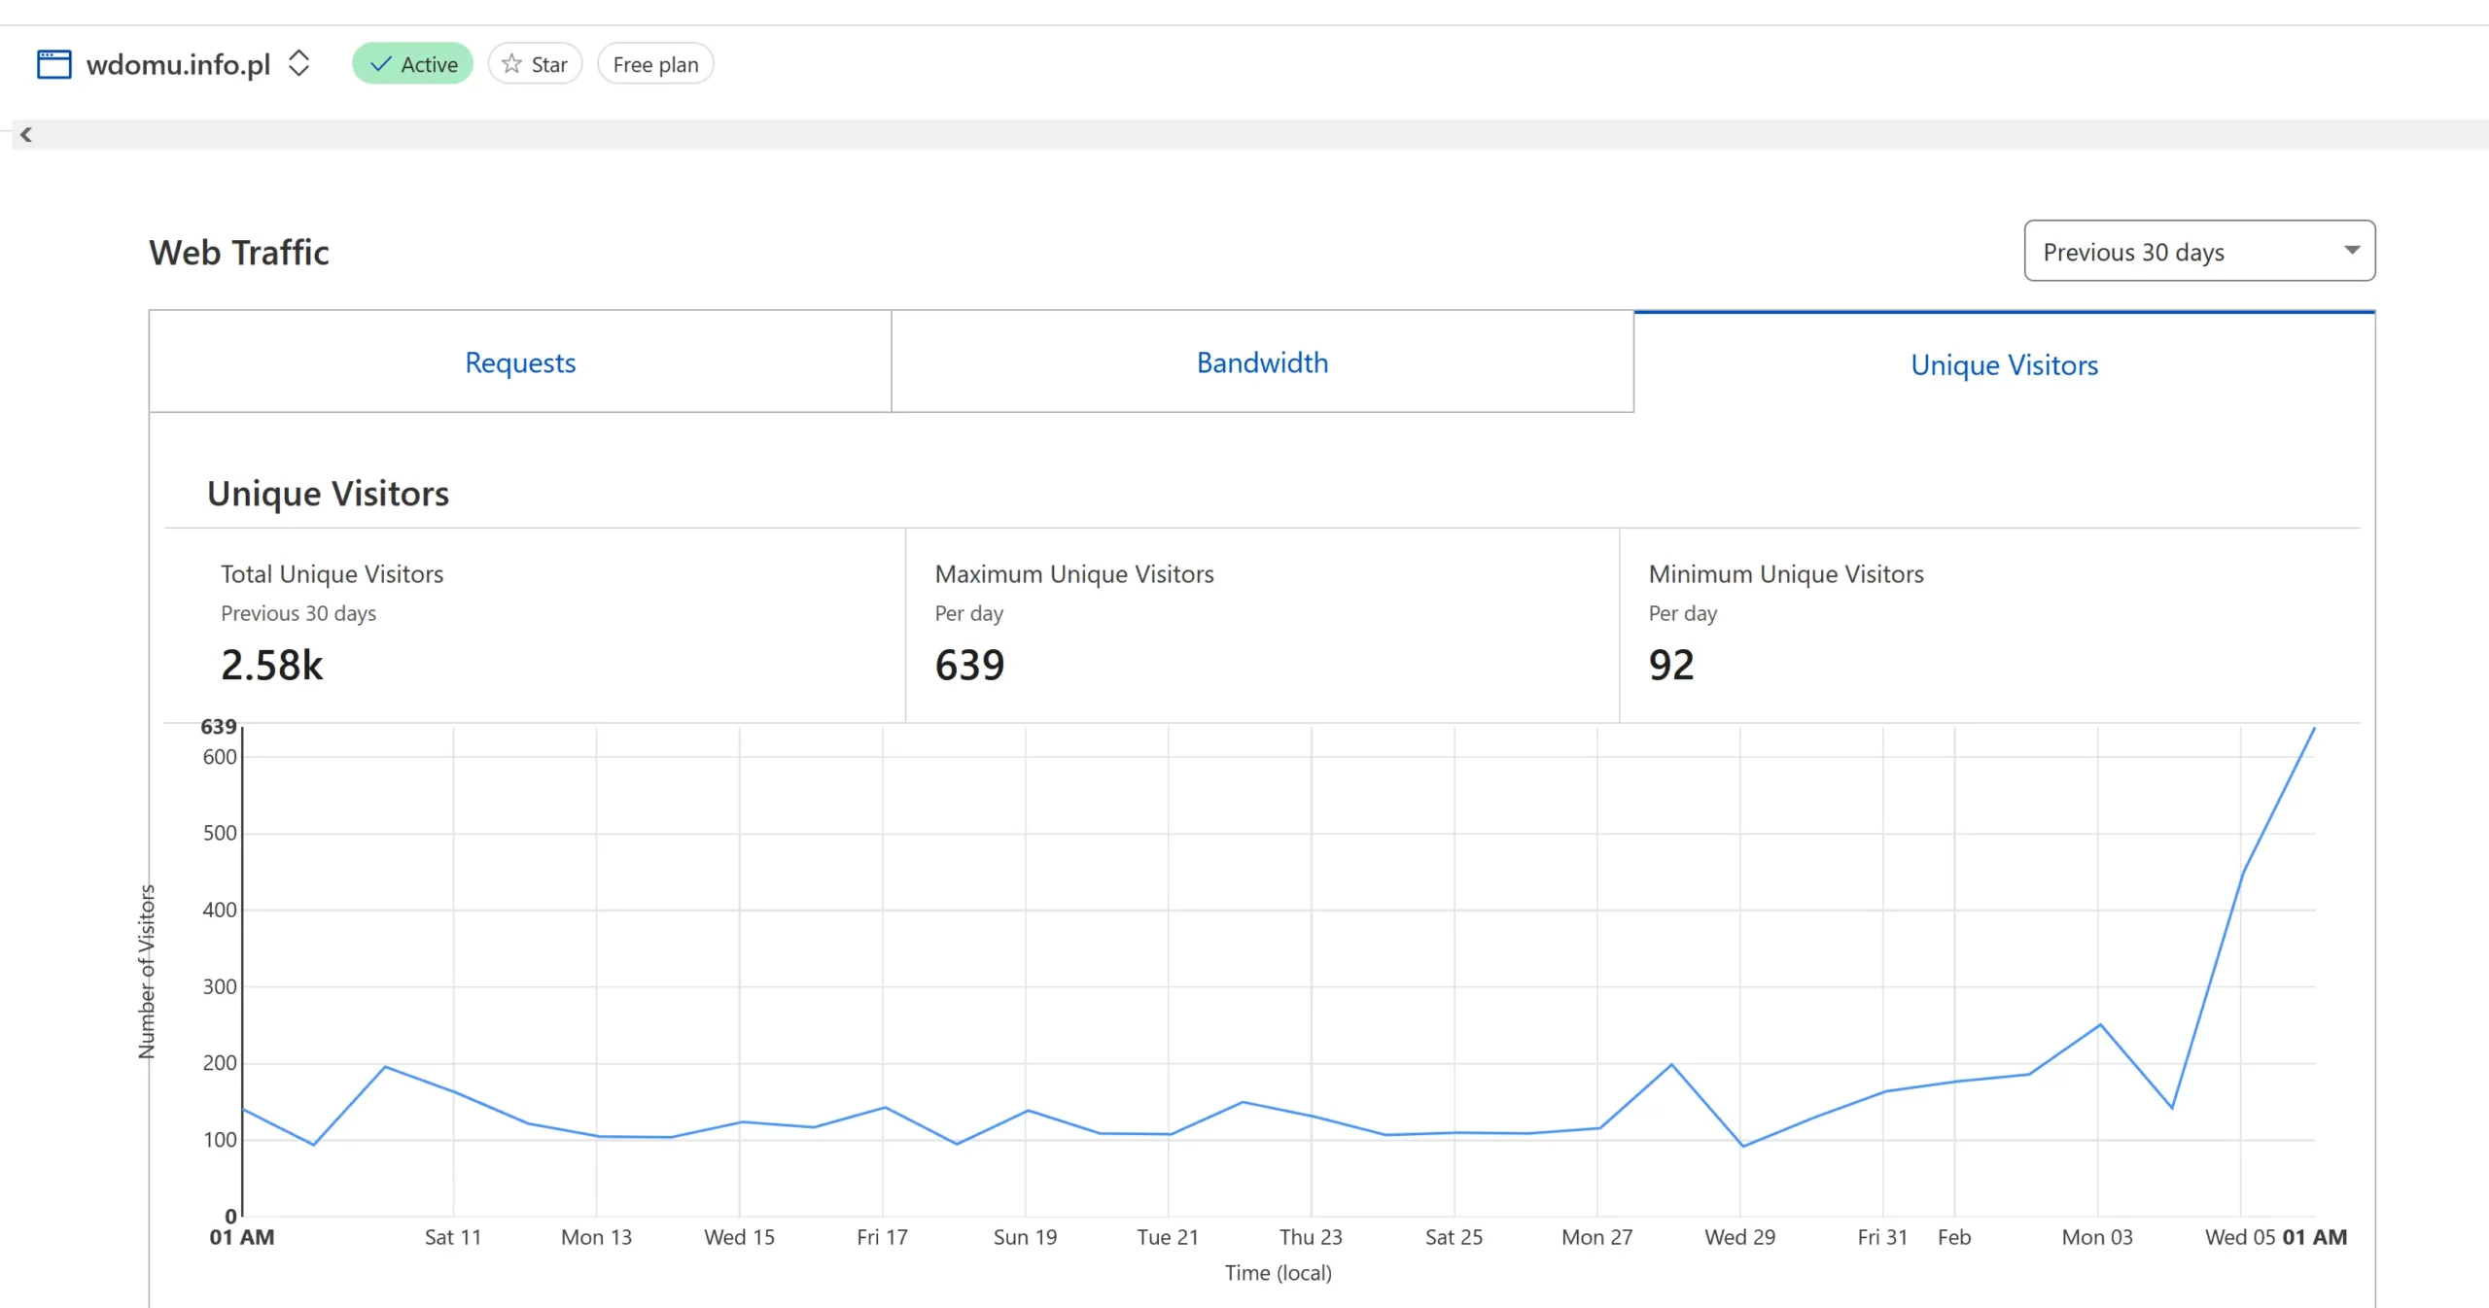This screenshot has width=2489, height=1308.
Task: Click the Free plan badge
Action: [655, 65]
